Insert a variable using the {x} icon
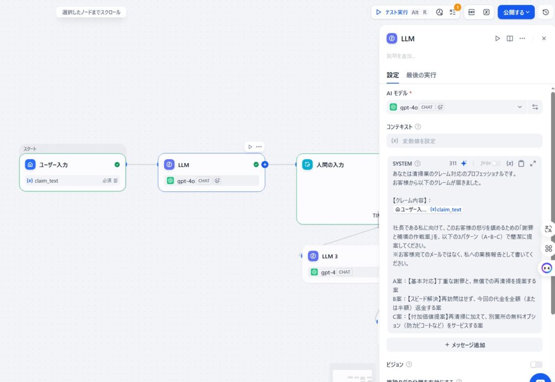555x382 pixels. pyautogui.click(x=511, y=163)
